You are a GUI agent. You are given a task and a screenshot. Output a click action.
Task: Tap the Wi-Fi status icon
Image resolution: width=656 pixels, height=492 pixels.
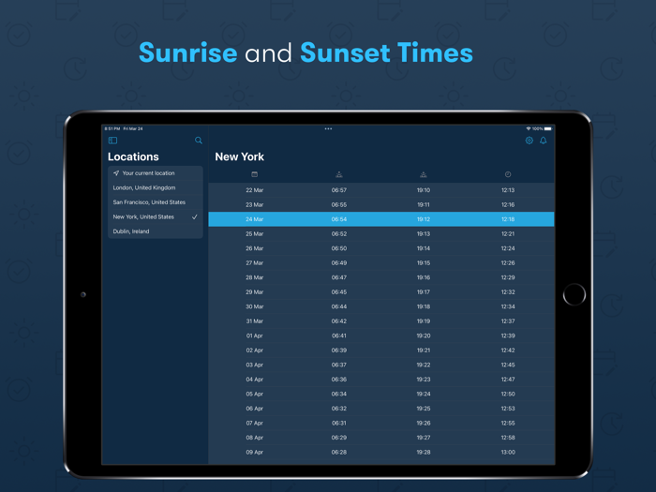coord(529,129)
